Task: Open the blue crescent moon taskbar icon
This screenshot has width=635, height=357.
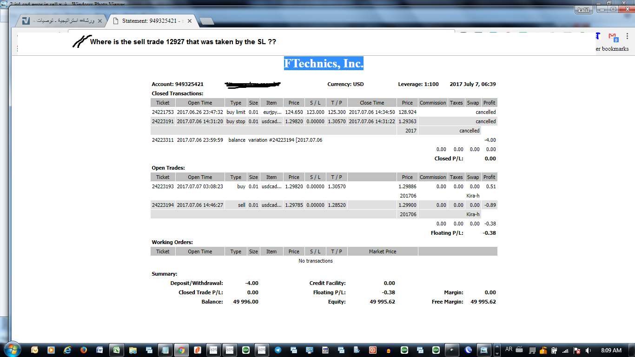Action: (x=468, y=350)
